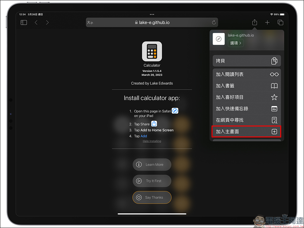This screenshot has height=228, width=304.
Task: Tap the Created by Lake Edwards text
Action: tap(152, 83)
